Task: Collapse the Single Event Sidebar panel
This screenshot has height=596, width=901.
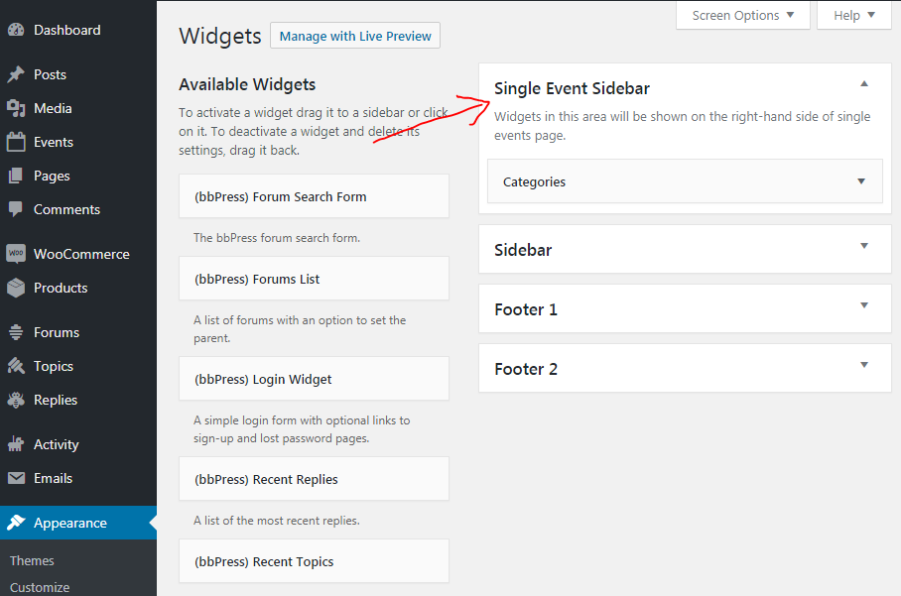Action: [x=863, y=84]
